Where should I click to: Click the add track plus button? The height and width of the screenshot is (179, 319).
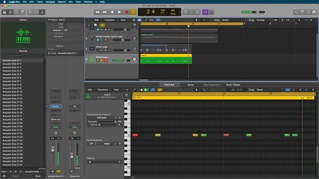89,25
